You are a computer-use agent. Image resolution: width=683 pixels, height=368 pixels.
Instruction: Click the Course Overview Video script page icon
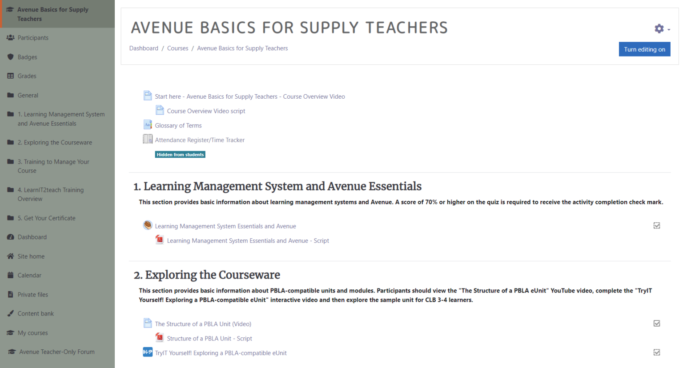click(160, 110)
